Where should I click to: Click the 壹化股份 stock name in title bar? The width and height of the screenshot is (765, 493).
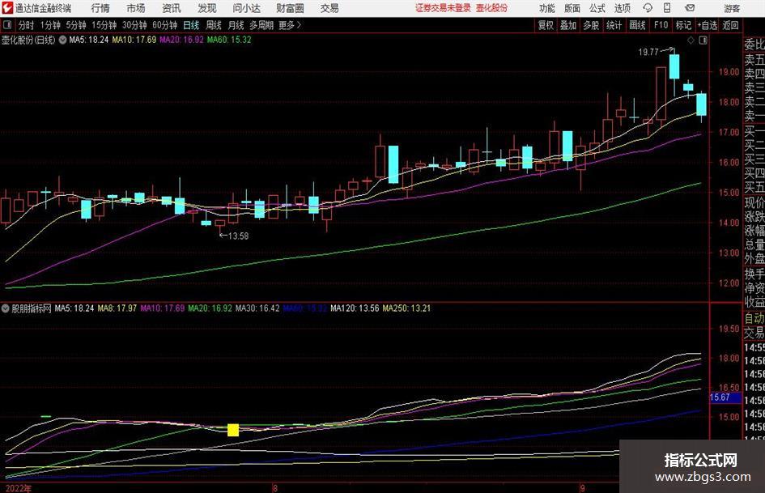click(x=492, y=8)
